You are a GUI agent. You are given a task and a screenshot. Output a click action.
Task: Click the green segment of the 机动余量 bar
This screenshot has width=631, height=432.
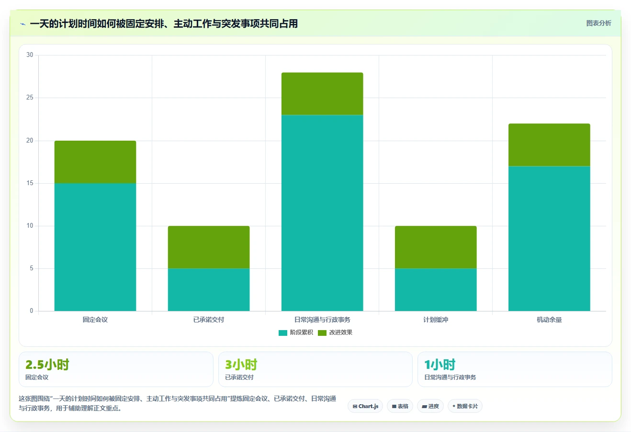click(x=549, y=145)
